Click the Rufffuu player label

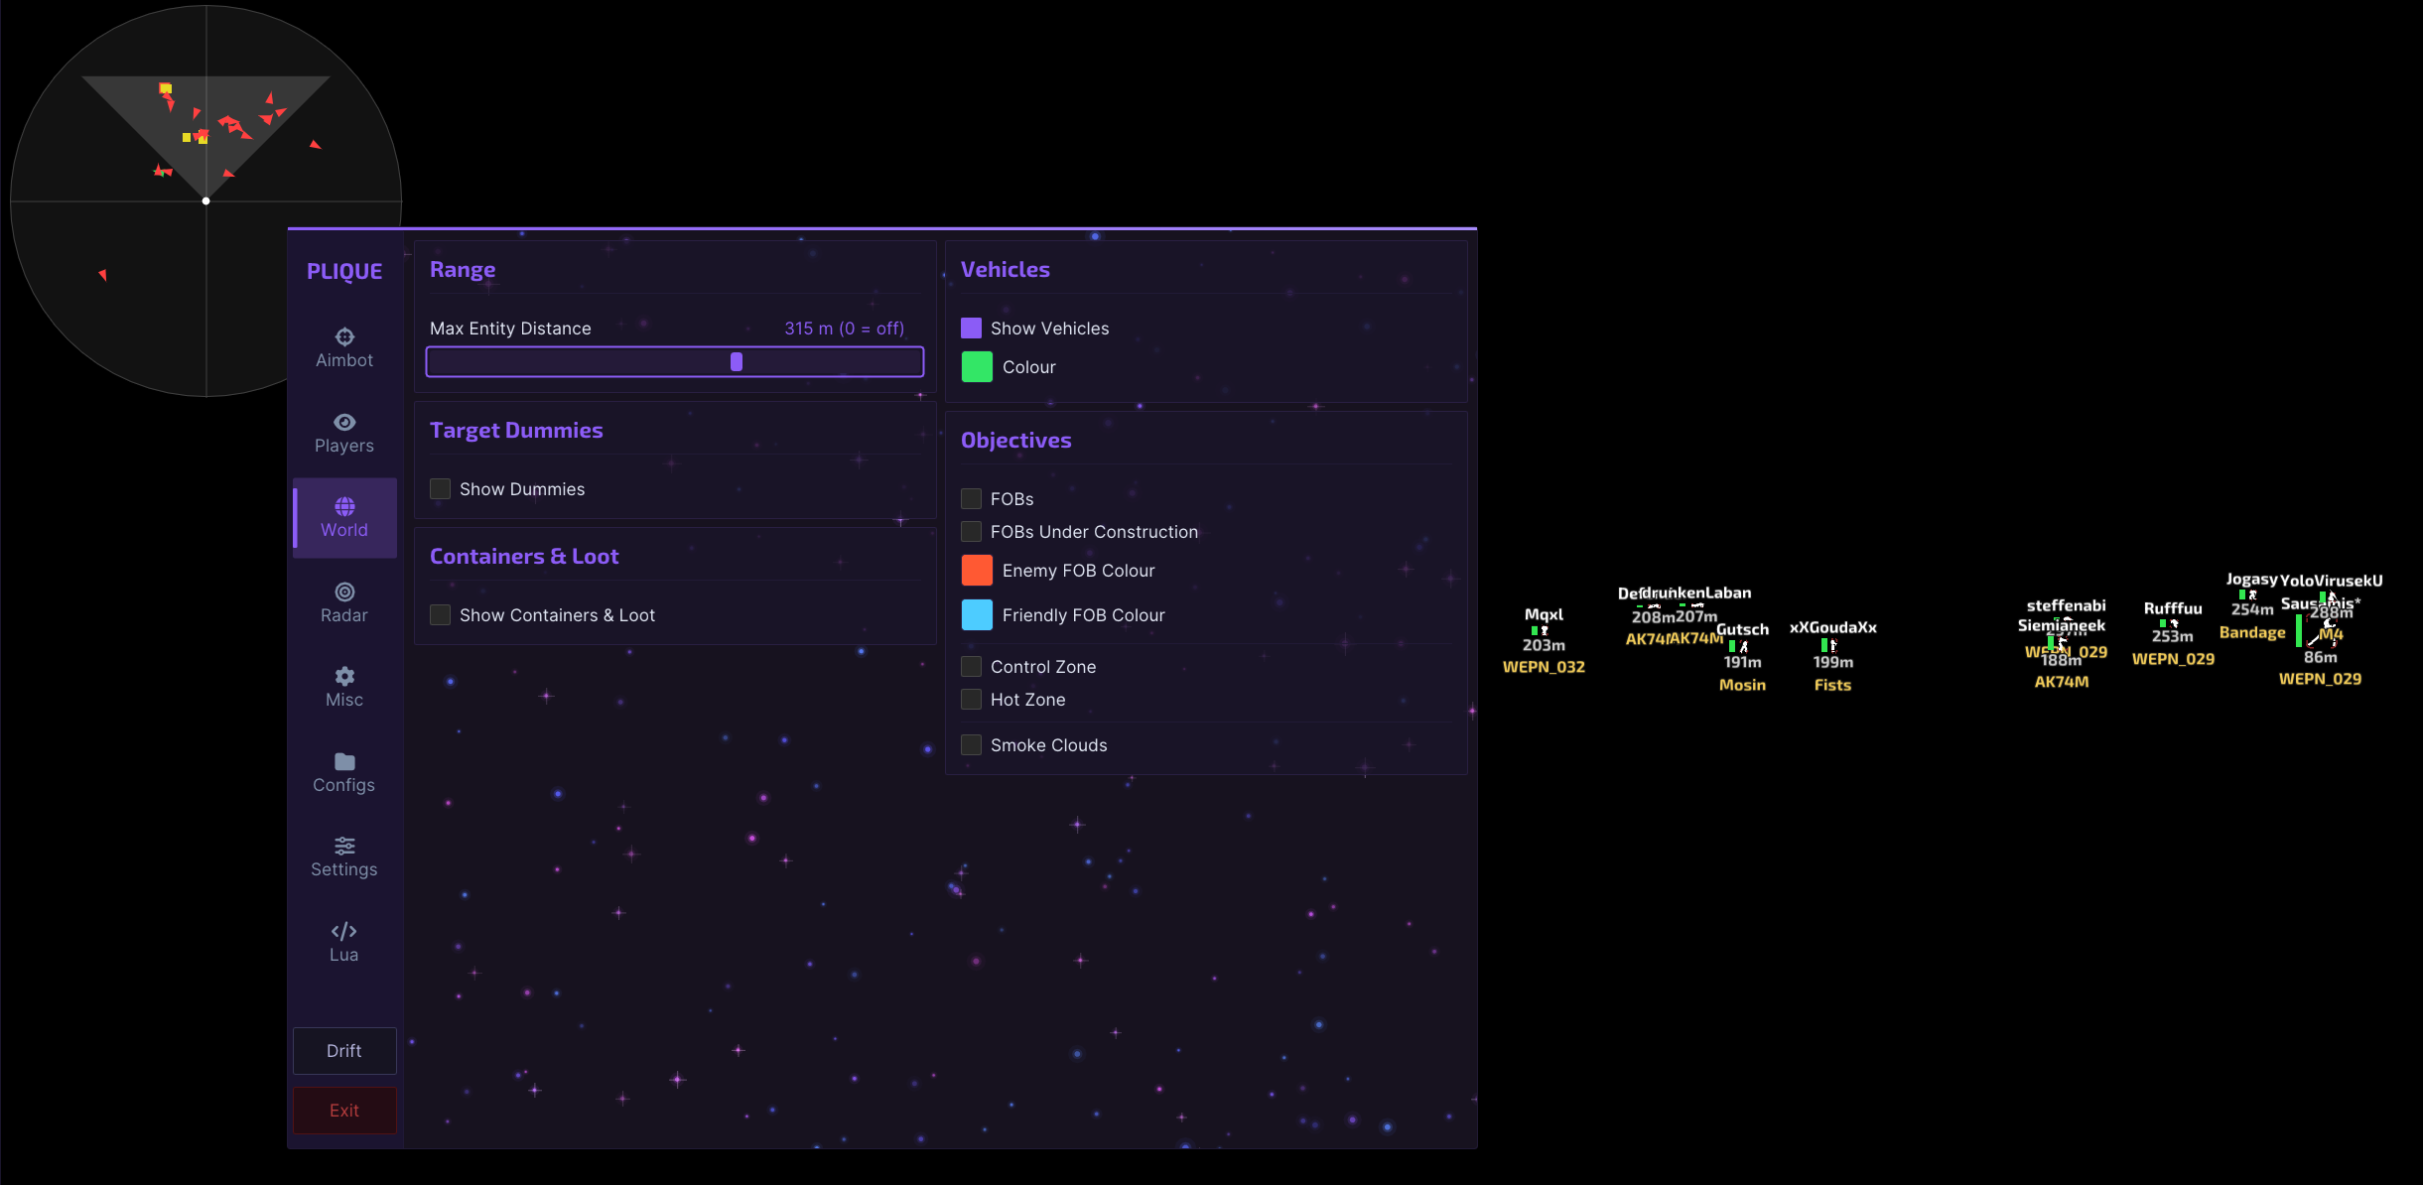pyautogui.click(x=2173, y=608)
